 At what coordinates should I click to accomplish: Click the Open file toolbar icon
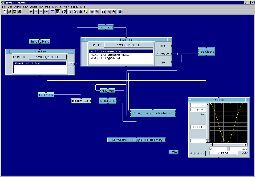click(10, 12)
